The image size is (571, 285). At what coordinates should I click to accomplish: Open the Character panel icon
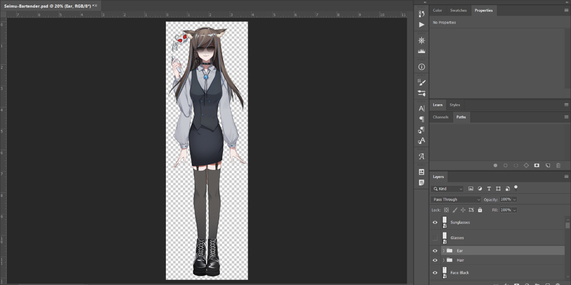pyautogui.click(x=421, y=109)
